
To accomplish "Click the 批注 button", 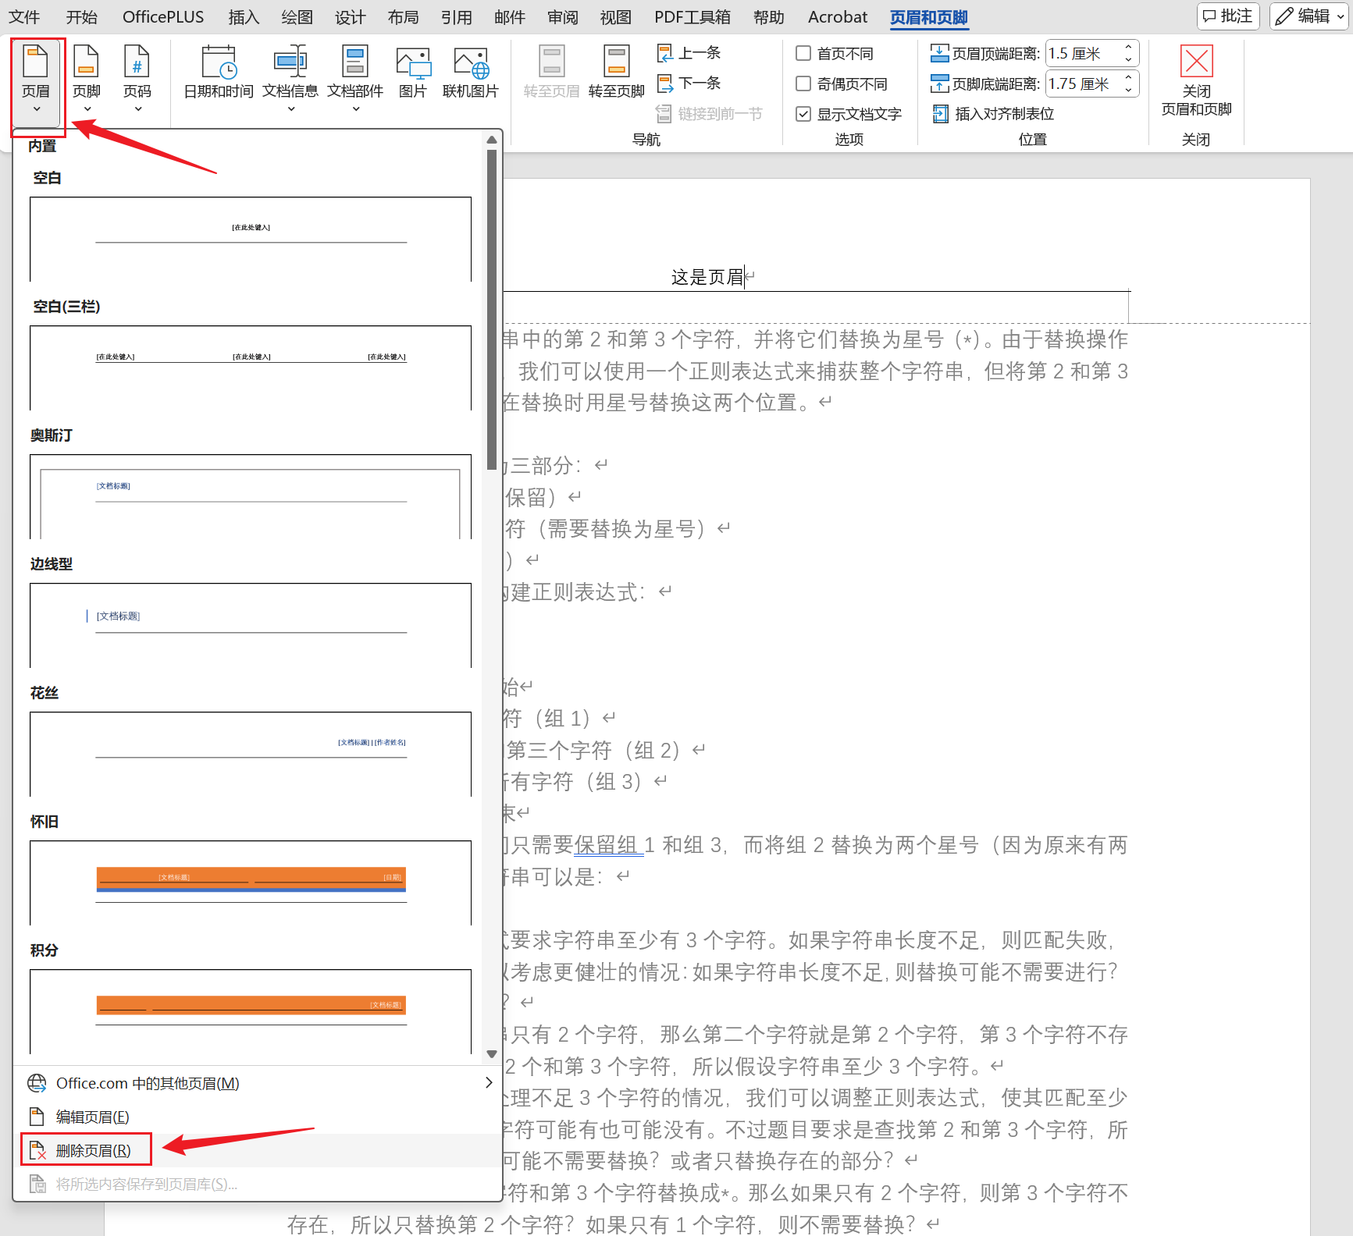I will coord(1227,16).
